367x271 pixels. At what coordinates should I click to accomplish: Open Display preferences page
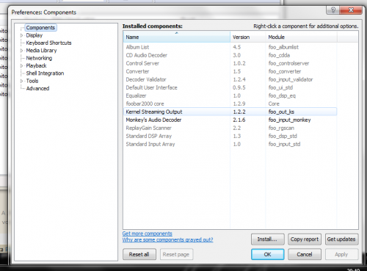click(x=34, y=35)
